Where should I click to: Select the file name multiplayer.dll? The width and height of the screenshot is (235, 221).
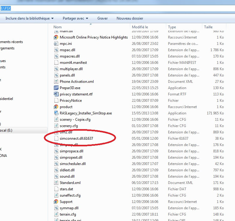(x=71, y=69)
